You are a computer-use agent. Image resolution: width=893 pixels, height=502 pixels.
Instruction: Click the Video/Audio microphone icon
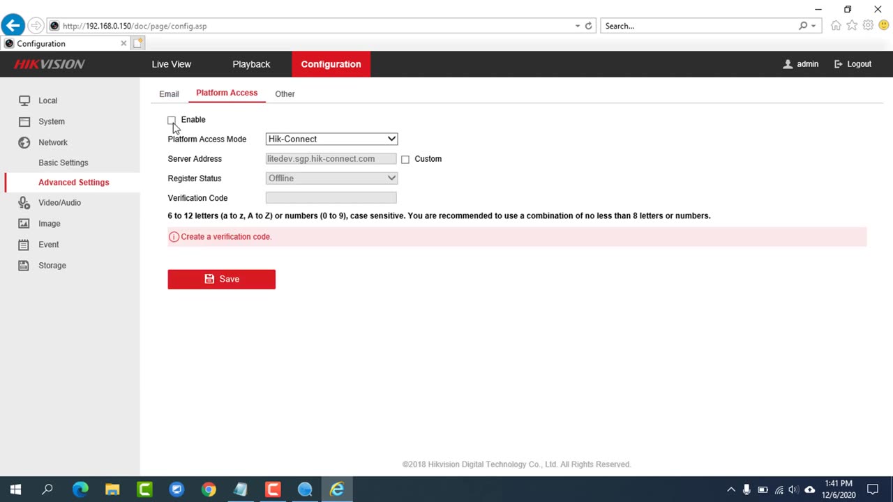pyautogui.click(x=24, y=203)
